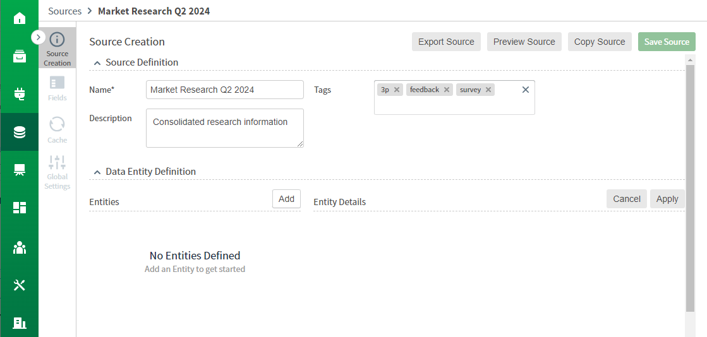Remove the survey tag
This screenshot has width=707, height=337.
click(488, 90)
